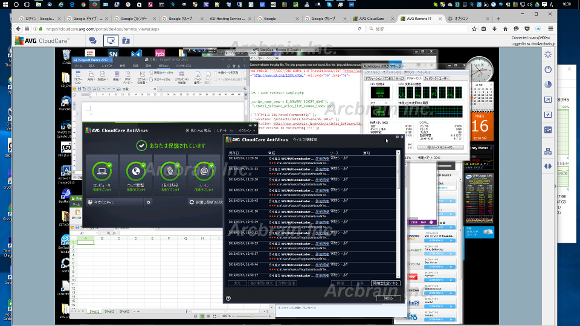Open the Options dropdown in AVG AntiVirus

click(246, 130)
